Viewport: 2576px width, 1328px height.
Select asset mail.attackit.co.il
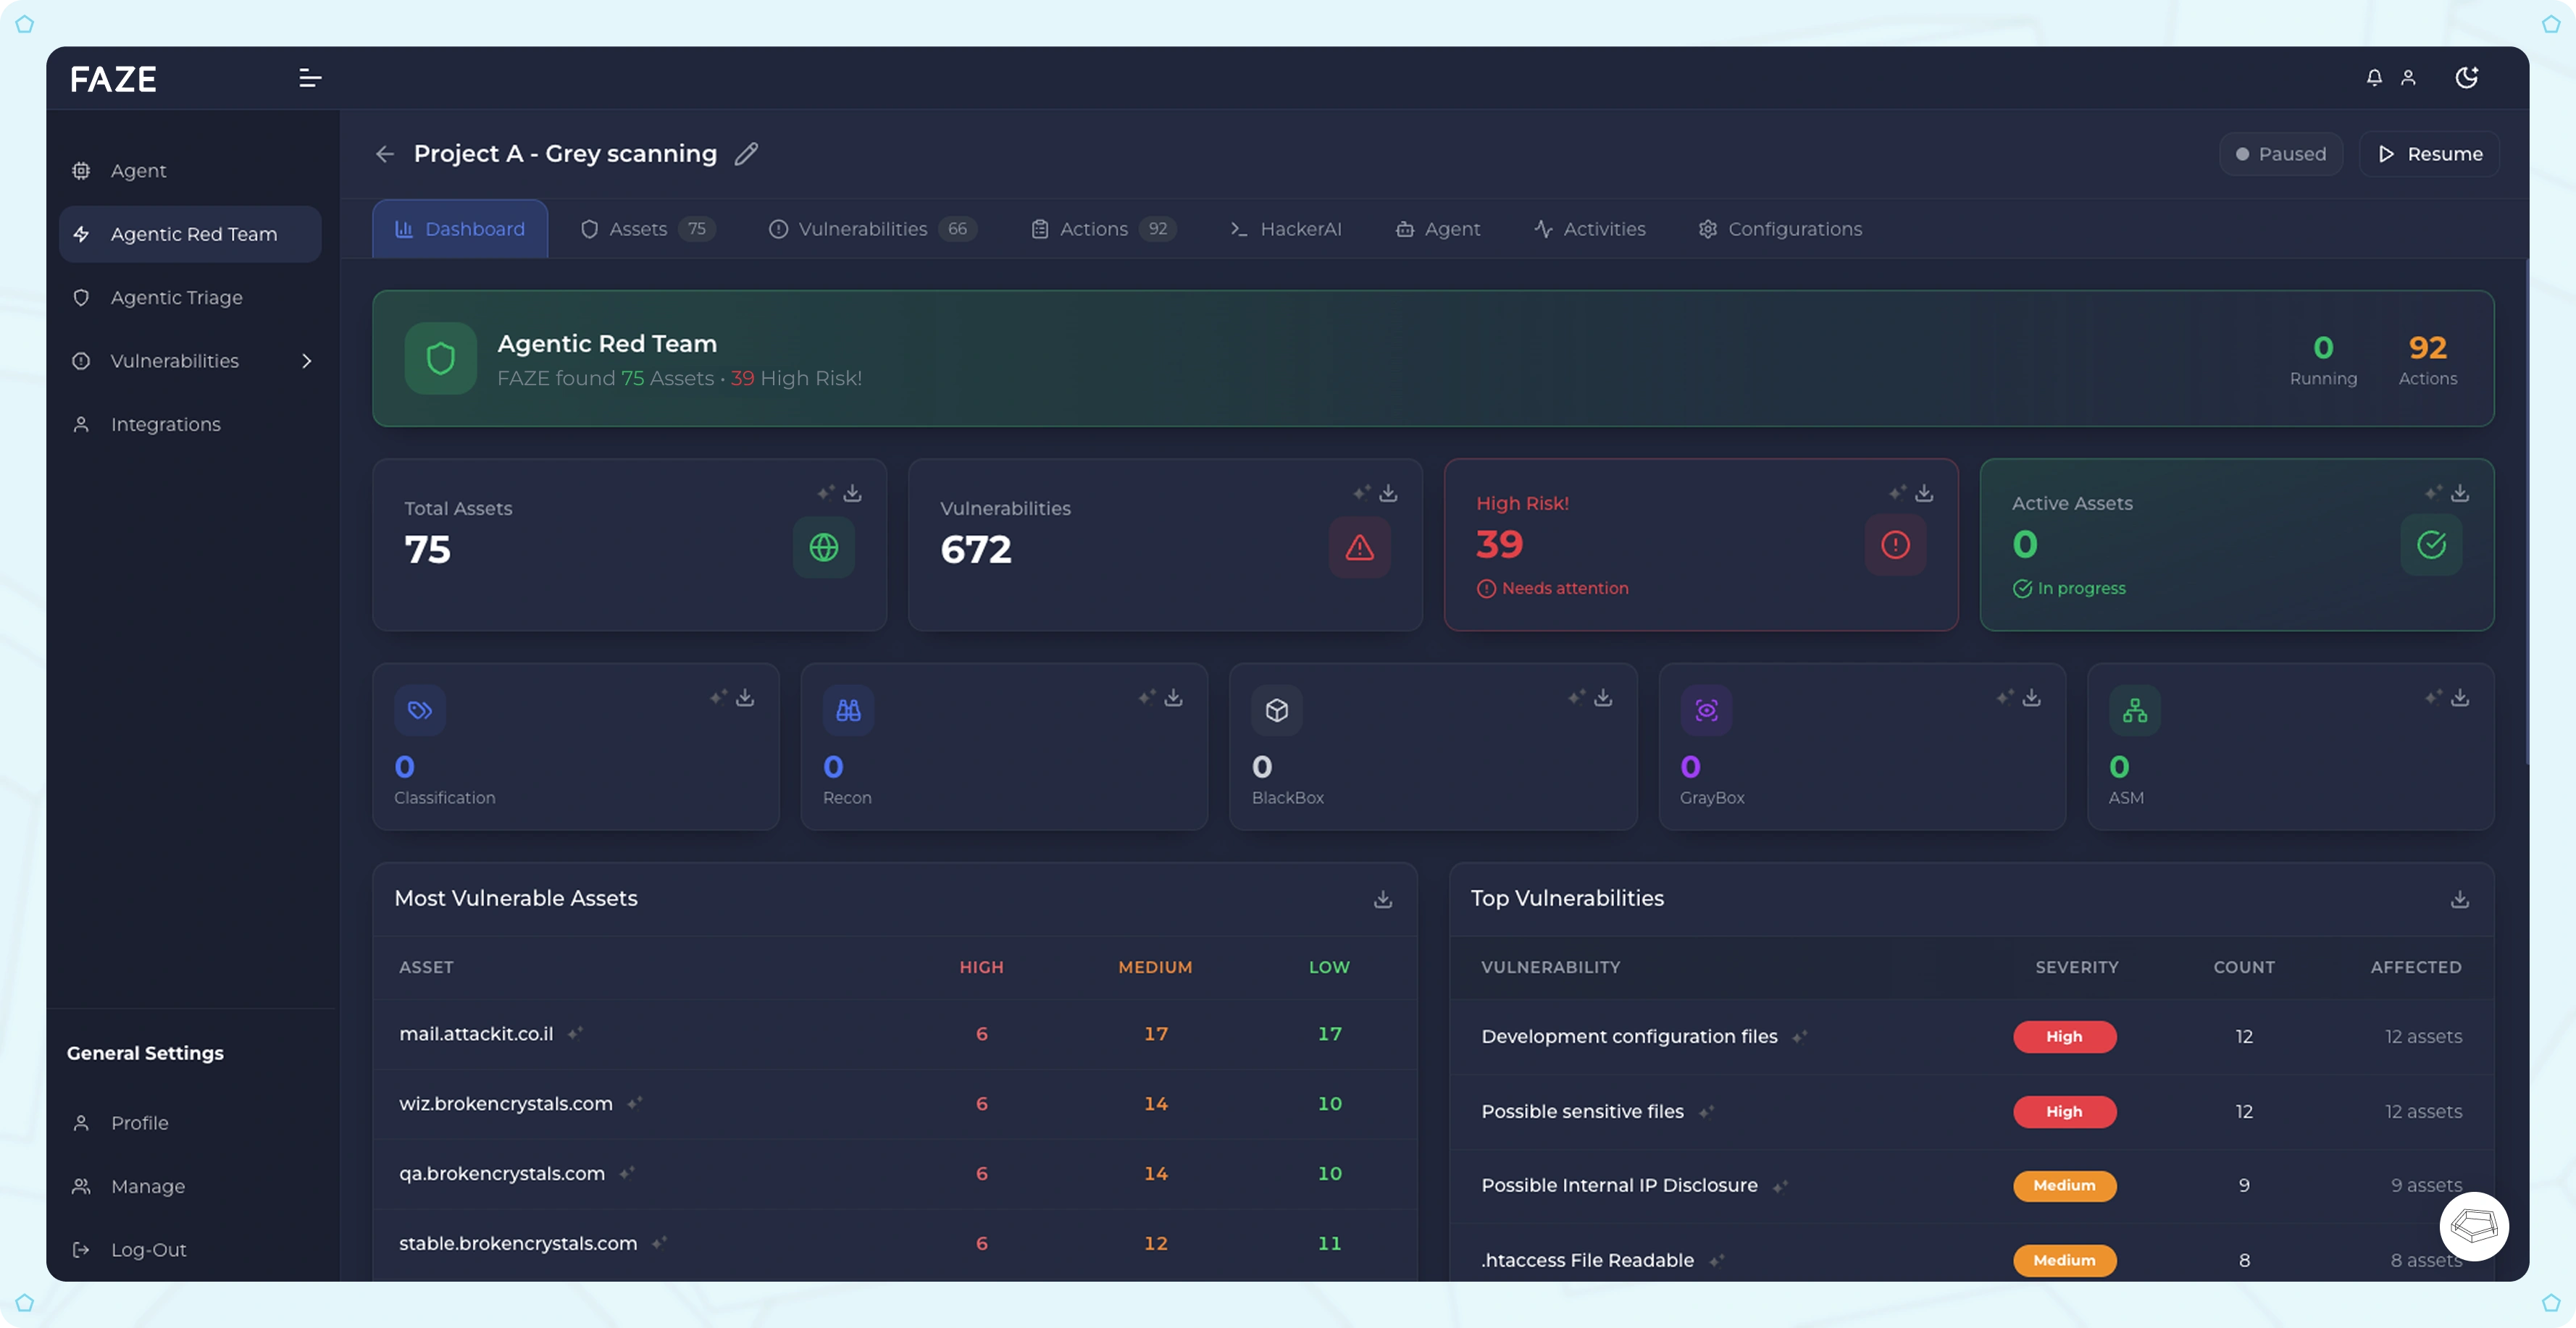coord(476,1034)
